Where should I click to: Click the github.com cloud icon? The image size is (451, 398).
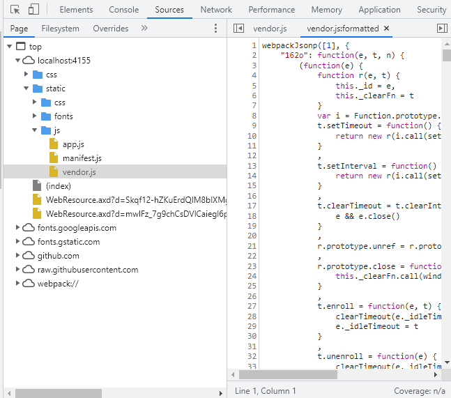(x=29, y=255)
